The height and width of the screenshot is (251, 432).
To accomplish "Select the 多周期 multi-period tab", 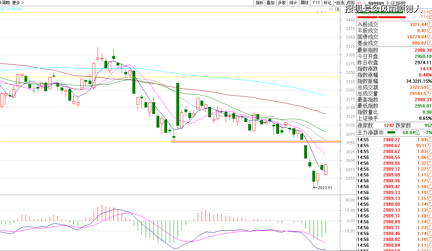I will (x=5, y=3).
